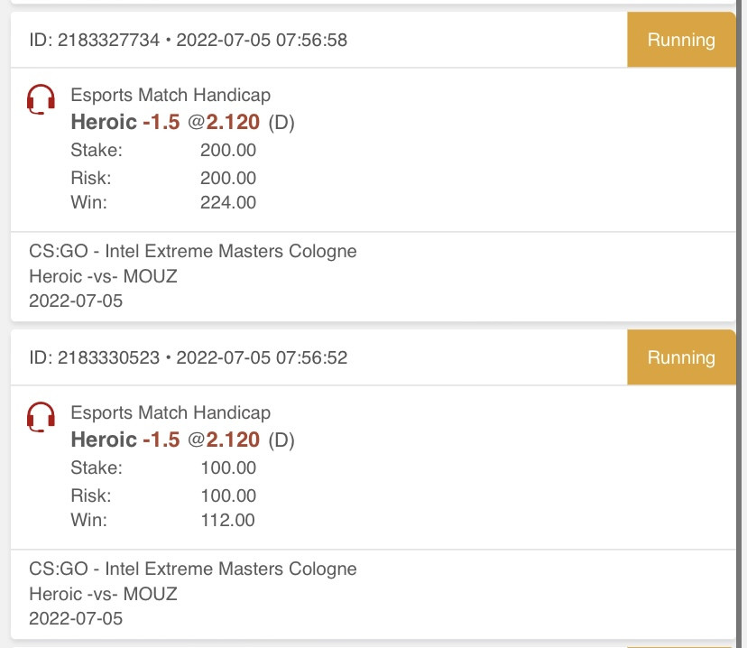Click the esports headset icon on first bet
Screen dimensions: 747x648
41,99
